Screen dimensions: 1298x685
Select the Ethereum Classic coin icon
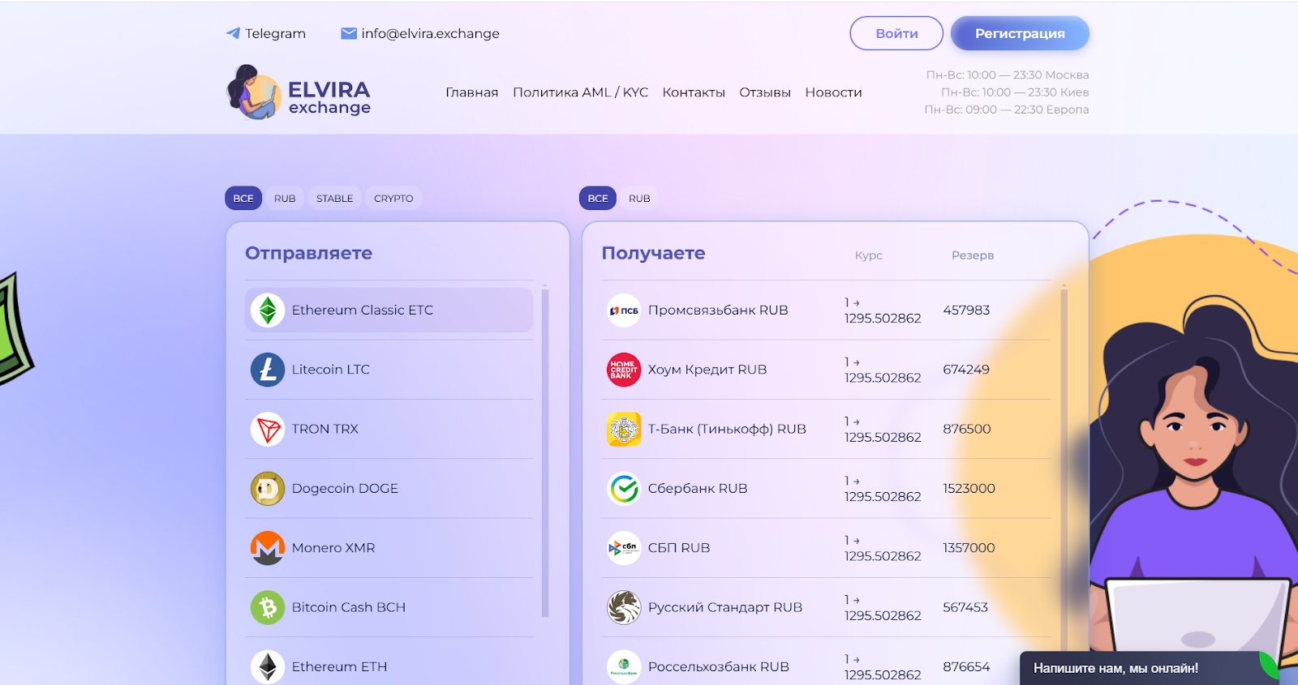click(x=268, y=310)
